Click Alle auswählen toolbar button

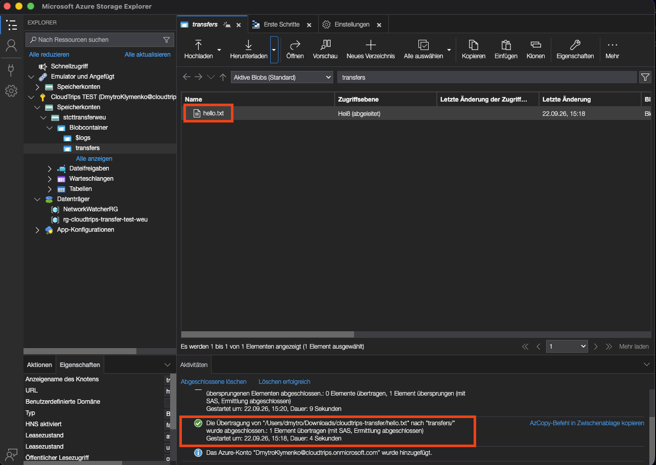click(423, 50)
